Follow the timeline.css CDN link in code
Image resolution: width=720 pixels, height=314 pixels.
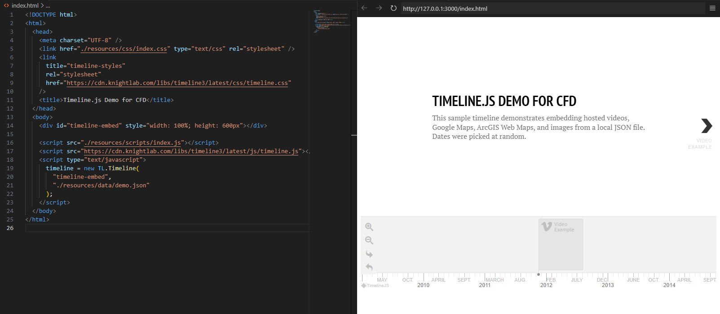tap(177, 83)
